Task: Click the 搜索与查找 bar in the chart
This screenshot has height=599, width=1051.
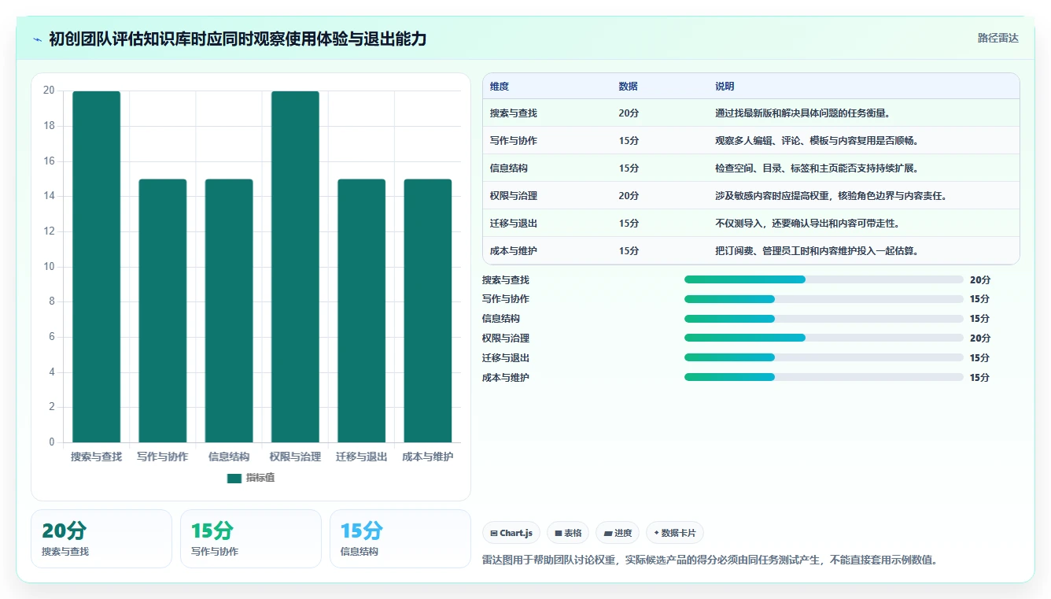Action: click(97, 267)
